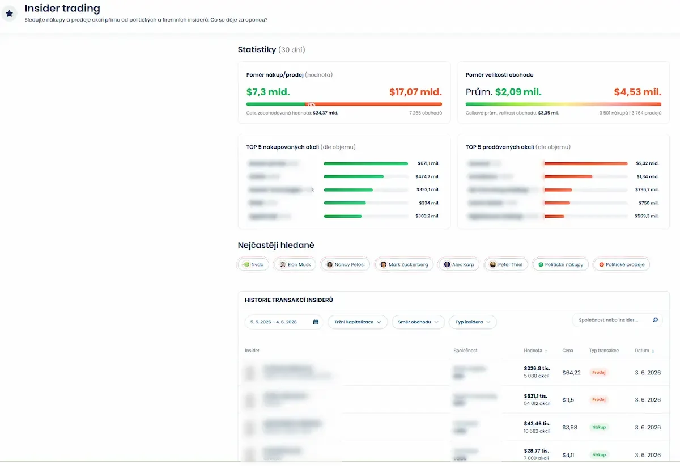Pick the Peter Thiel chip
The image size is (680, 468).
[x=506, y=264]
